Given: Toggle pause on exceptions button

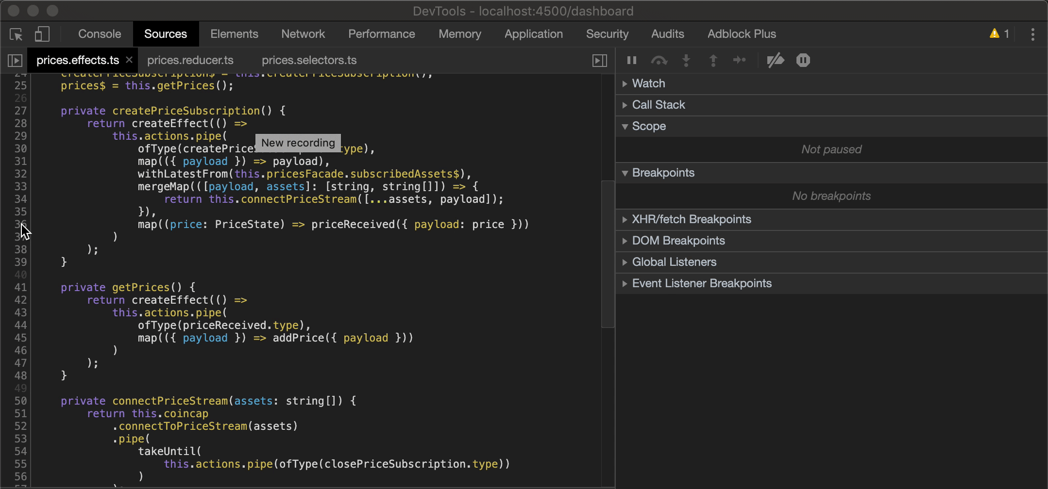Looking at the screenshot, I should pyautogui.click(x=803, y=60).
